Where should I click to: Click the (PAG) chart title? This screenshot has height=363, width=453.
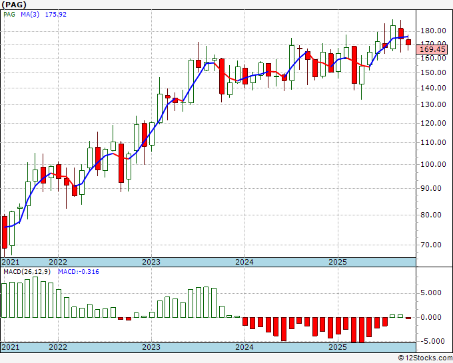(x=14, y=5)
